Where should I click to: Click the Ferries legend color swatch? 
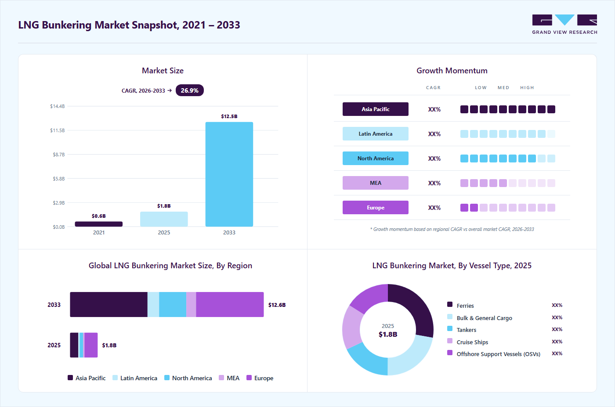coord(450,304)
